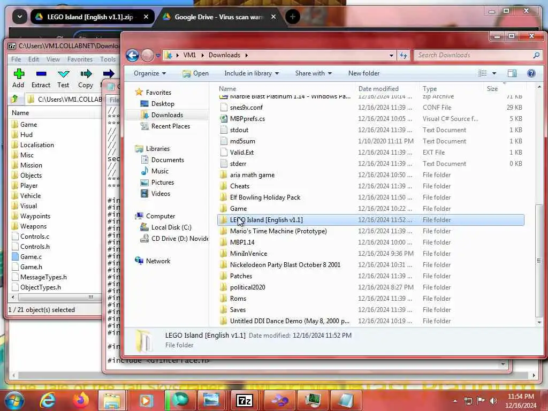Sort files by Name column header
The width and height of the screenshot is (548, 411).
tap(227, 89)
